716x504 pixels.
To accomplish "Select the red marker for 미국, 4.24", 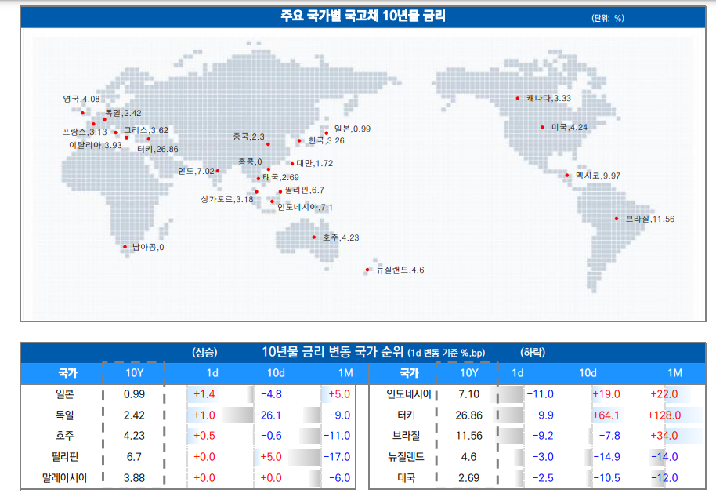I will pyautogui.click(x=541, y=125).
